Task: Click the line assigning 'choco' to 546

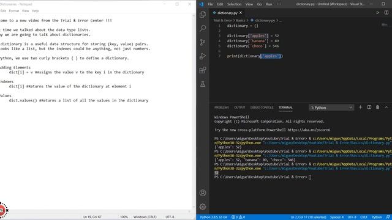Action: [253, 46]
